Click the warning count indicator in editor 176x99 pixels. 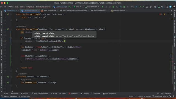165,14
